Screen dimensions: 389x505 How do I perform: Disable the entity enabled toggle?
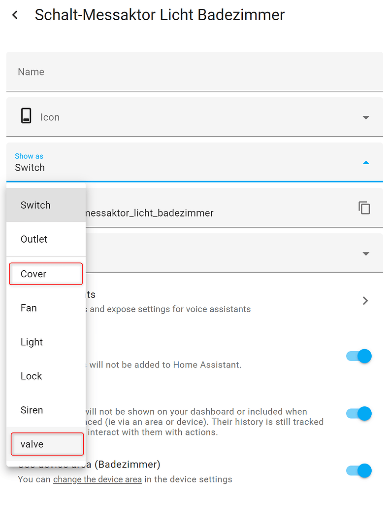point(358,356)
